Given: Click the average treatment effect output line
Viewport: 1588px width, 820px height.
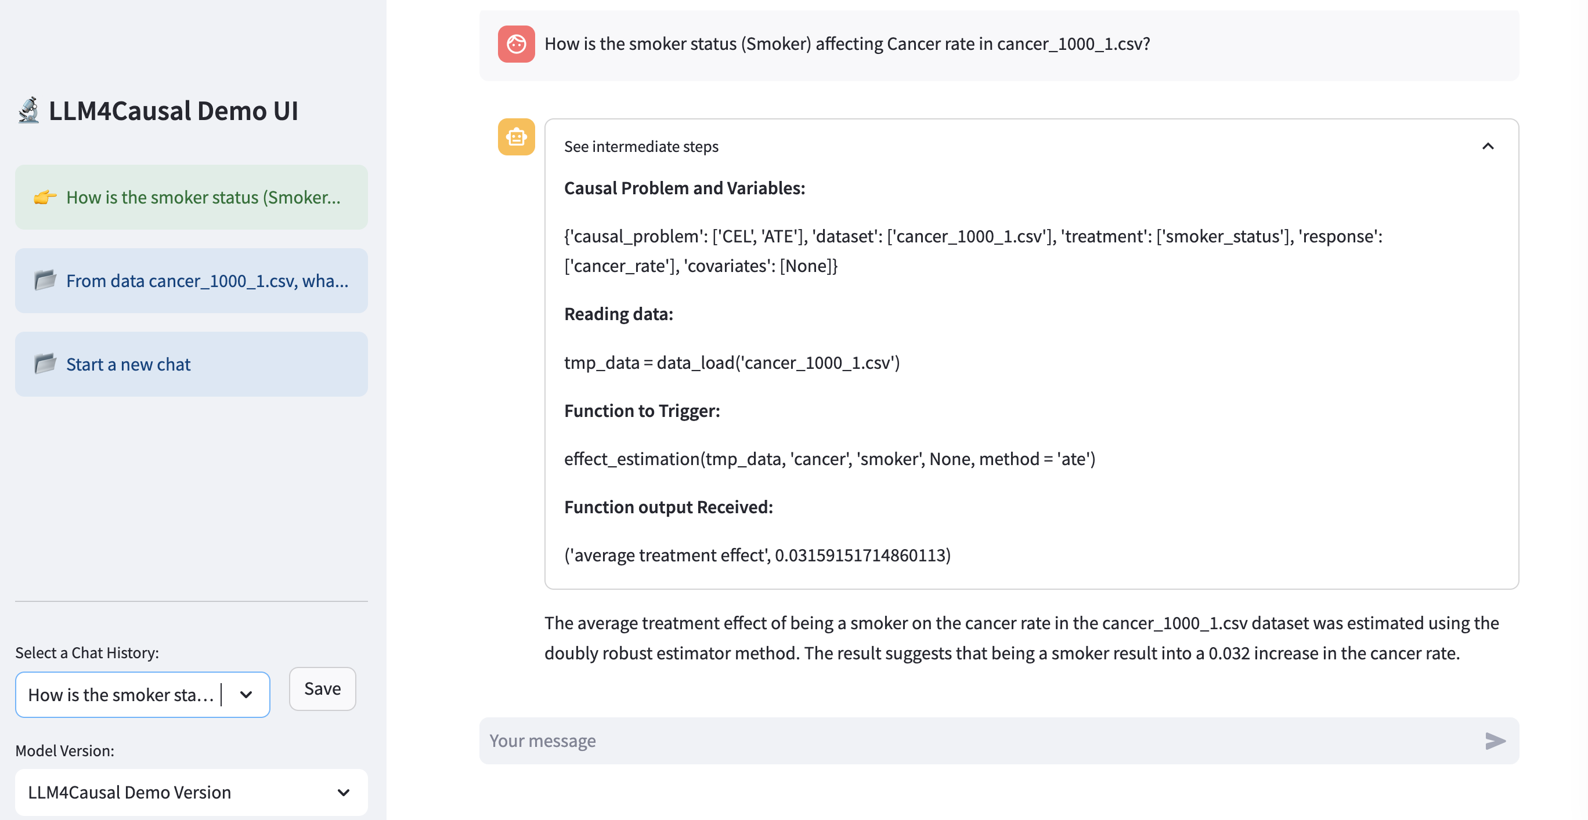Looking at the screenshot, I should pos(757,555).
